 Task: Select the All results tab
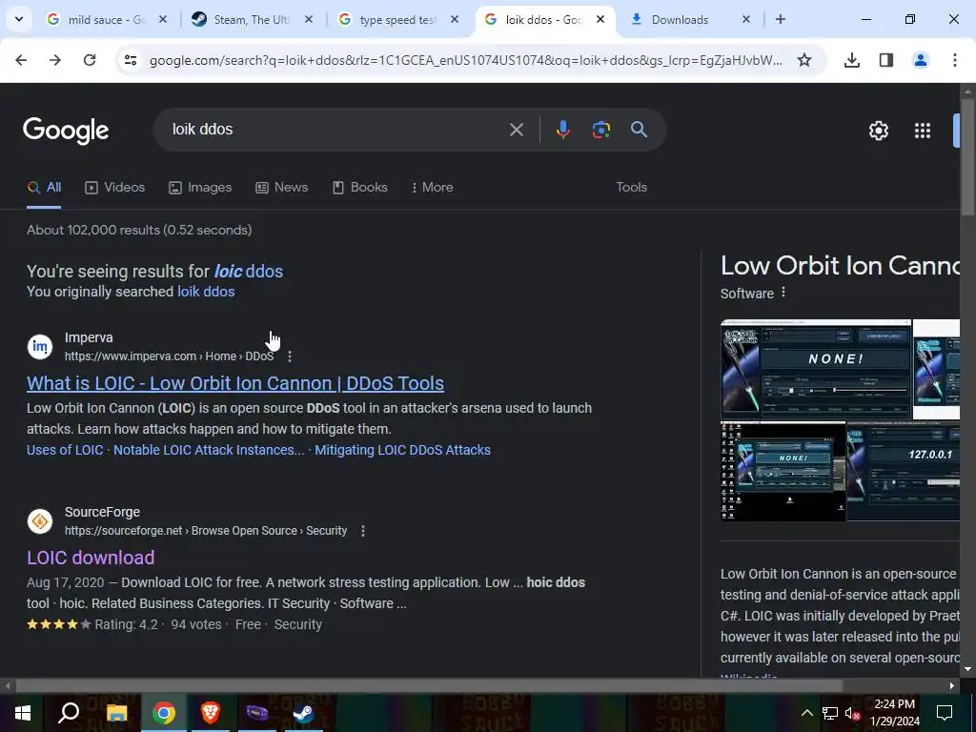pos(44,188)
